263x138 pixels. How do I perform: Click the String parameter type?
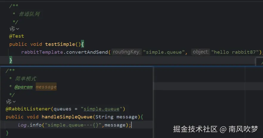point(104,117)
